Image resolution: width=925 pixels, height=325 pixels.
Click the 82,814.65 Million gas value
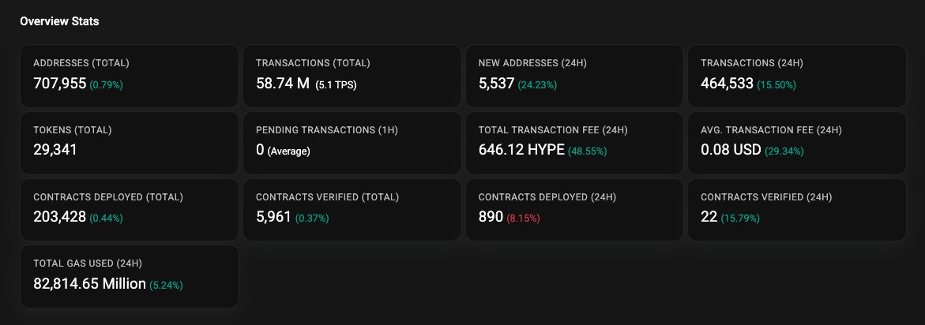90,284
